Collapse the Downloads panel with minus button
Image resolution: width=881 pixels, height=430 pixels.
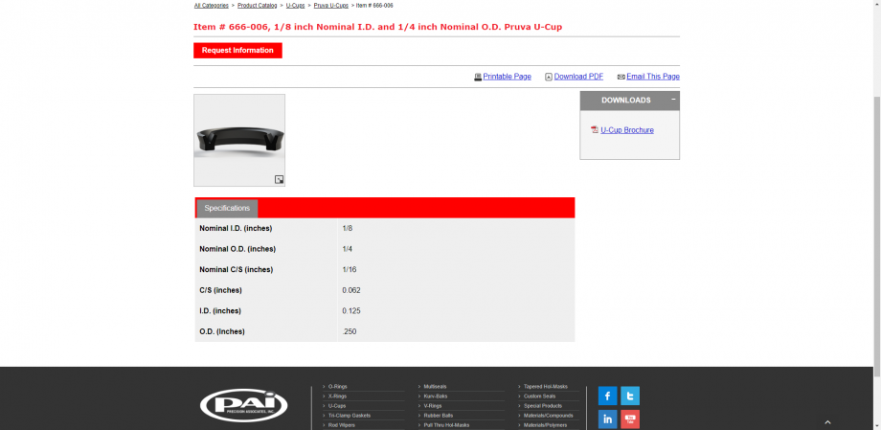pos(673,100)
